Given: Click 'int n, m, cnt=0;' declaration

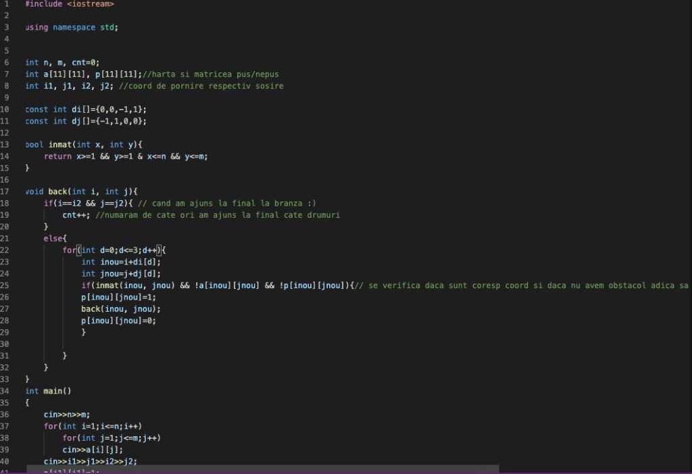Looking at the screenshot, I should click(x=62, y=62).
